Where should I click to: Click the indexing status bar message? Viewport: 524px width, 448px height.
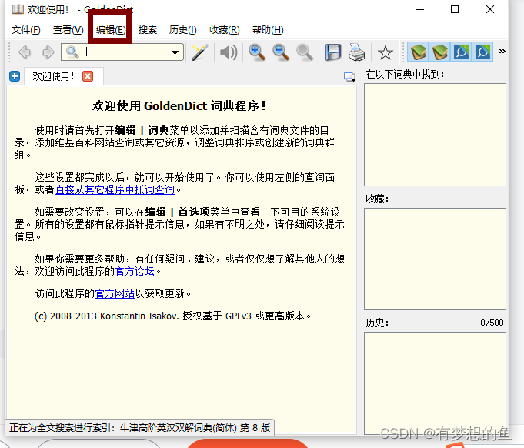[x=140, y=428]
